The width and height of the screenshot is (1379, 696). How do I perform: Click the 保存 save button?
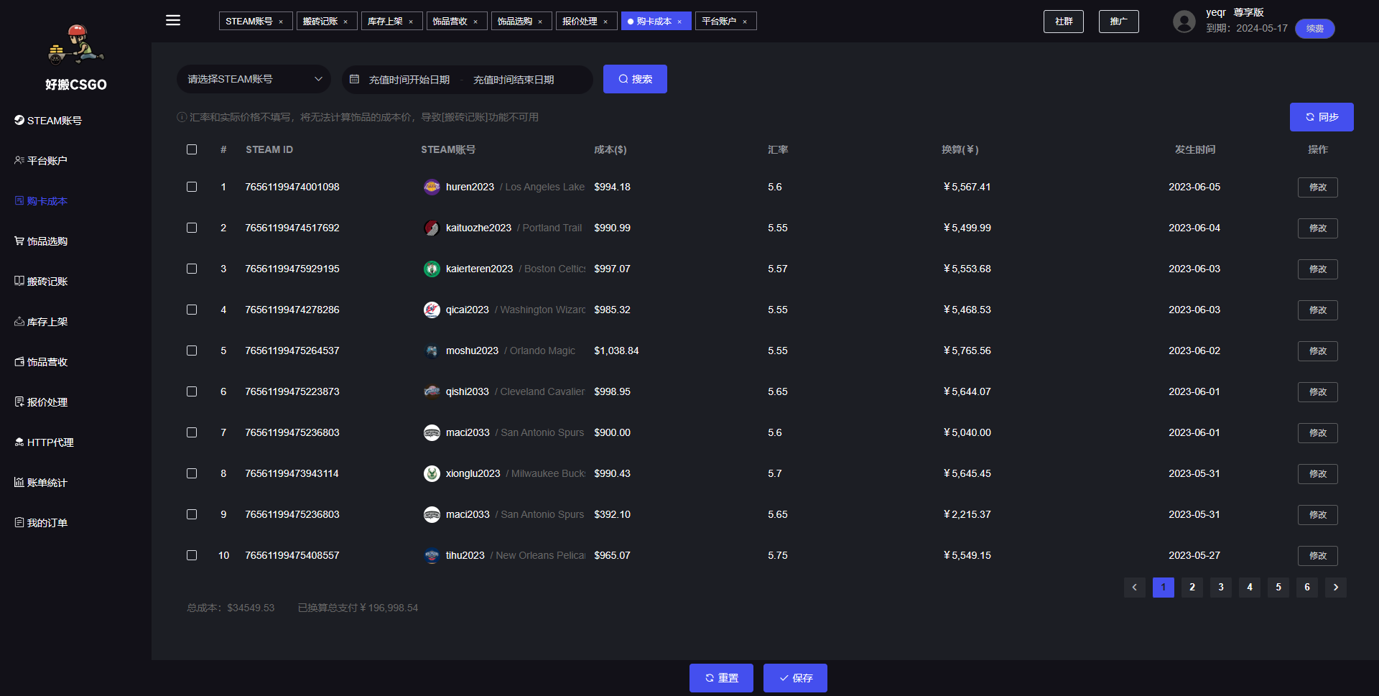pos(795,678)
